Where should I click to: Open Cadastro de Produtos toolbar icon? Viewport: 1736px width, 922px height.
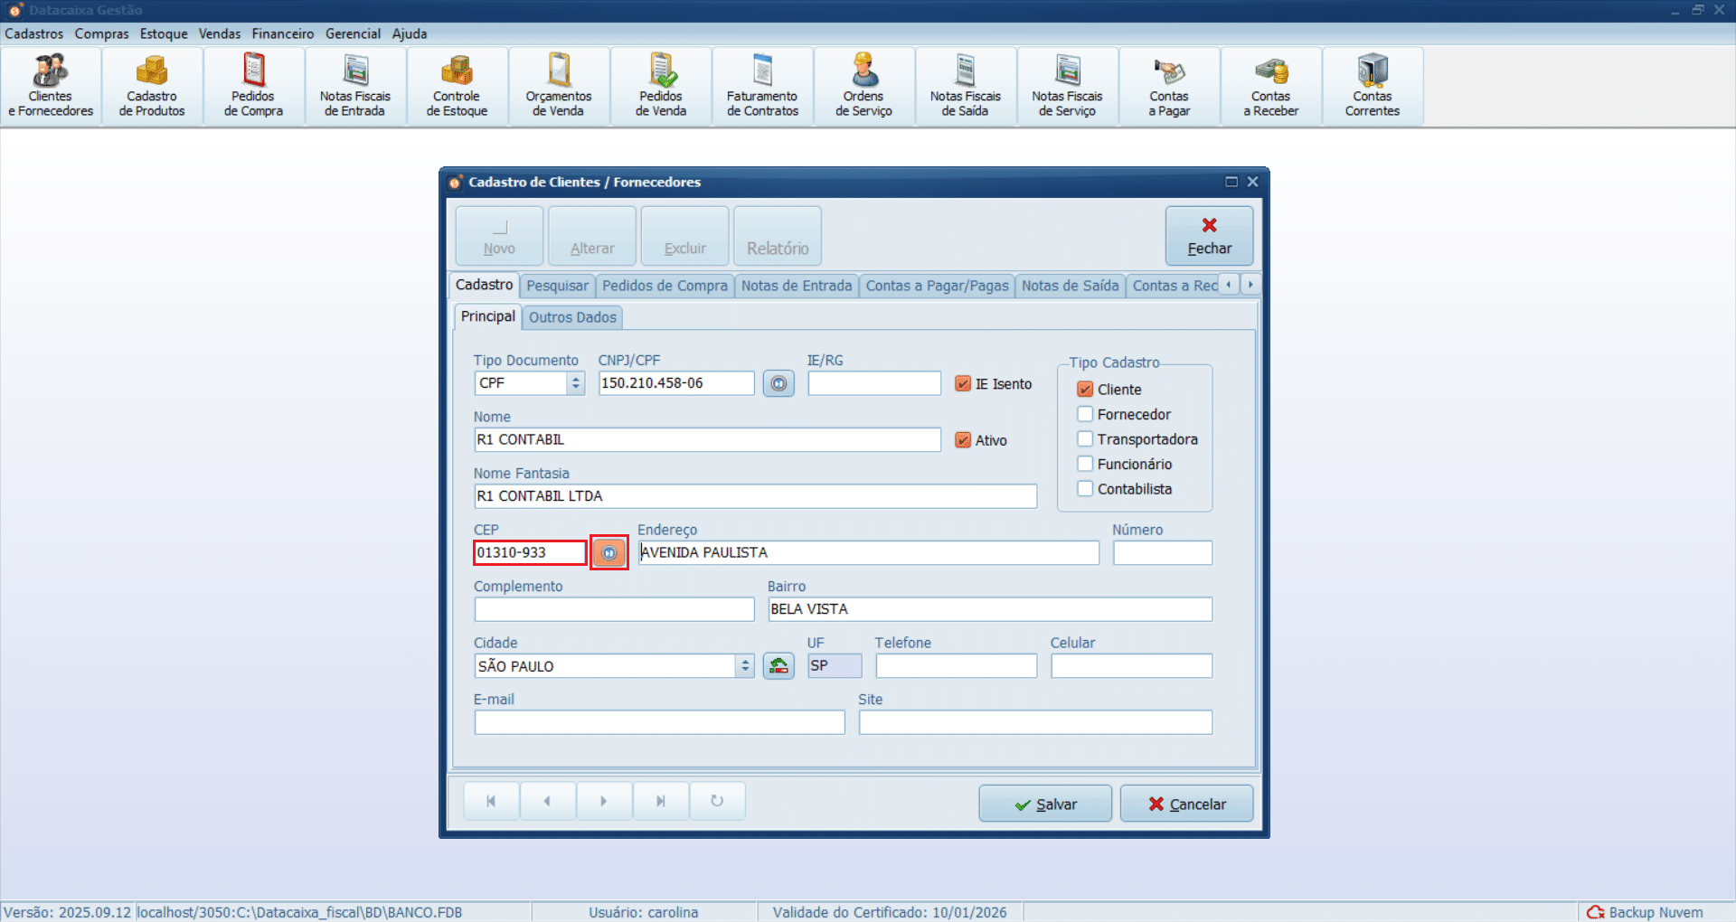coord(152,87)
